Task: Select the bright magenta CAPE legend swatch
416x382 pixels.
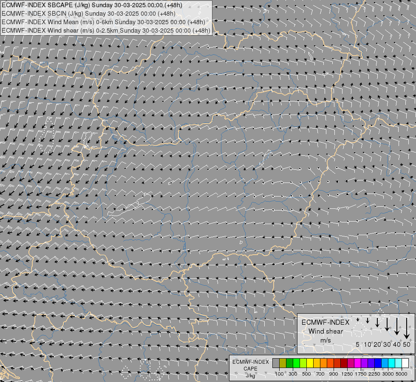Action: tap(358, 363)
